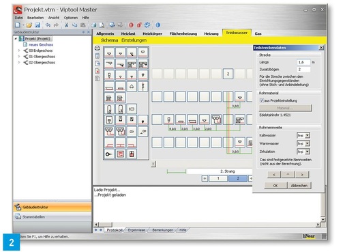Open the Warmwasser nominal width dropdown
Image resolution: width=345 pixels, height=252 pixels.
click(307, 143)
